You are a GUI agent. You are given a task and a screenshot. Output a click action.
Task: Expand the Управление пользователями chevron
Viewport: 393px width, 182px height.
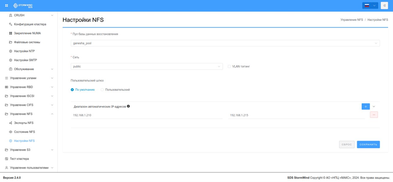[x=52, y=168]
